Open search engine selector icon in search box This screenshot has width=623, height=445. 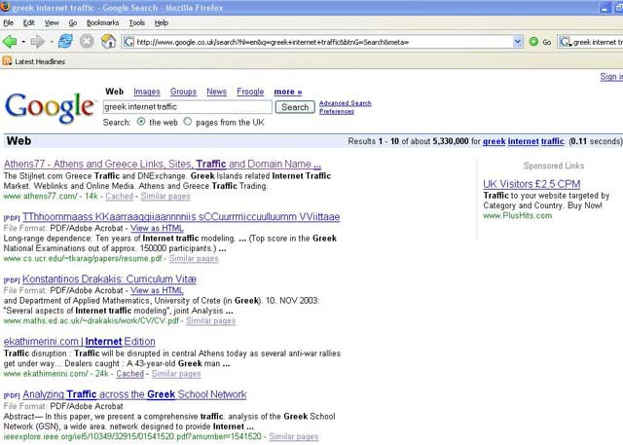pyautogui.click(x=565, y=41)
